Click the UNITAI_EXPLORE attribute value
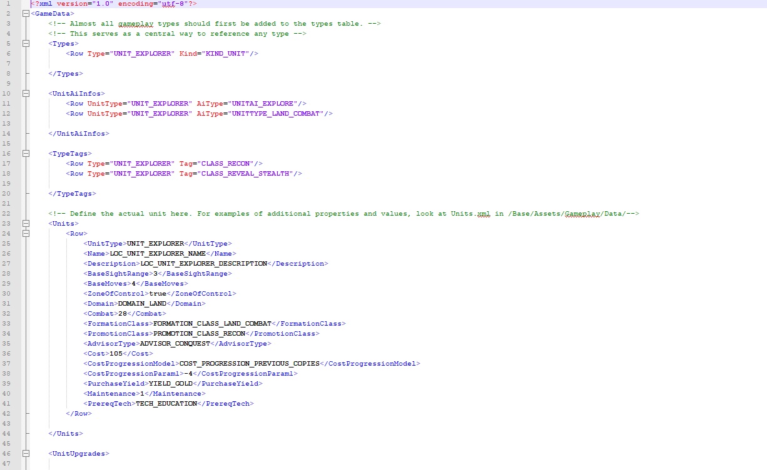The image size is (767, 470). coord(263,104)
